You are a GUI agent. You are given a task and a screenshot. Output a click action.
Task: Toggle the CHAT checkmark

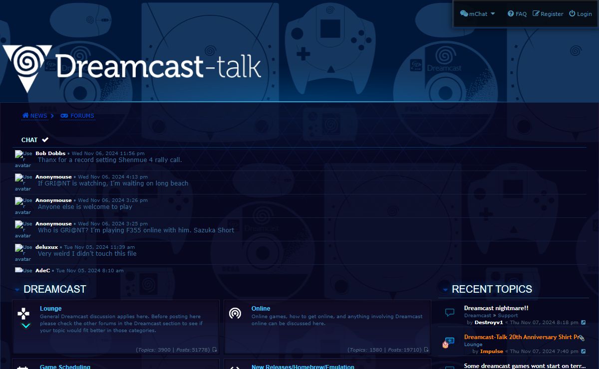[x=45, y=140]
